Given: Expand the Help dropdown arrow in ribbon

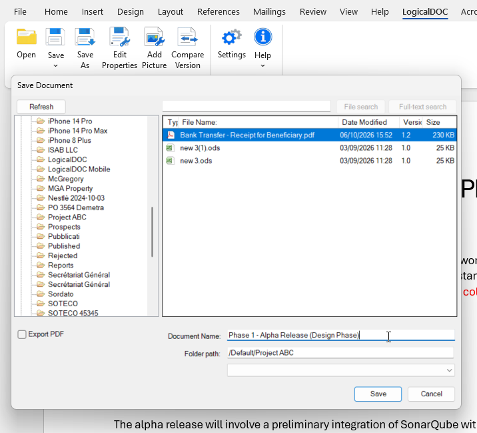Looking at the screenshot, I should (x=263, y=65).
